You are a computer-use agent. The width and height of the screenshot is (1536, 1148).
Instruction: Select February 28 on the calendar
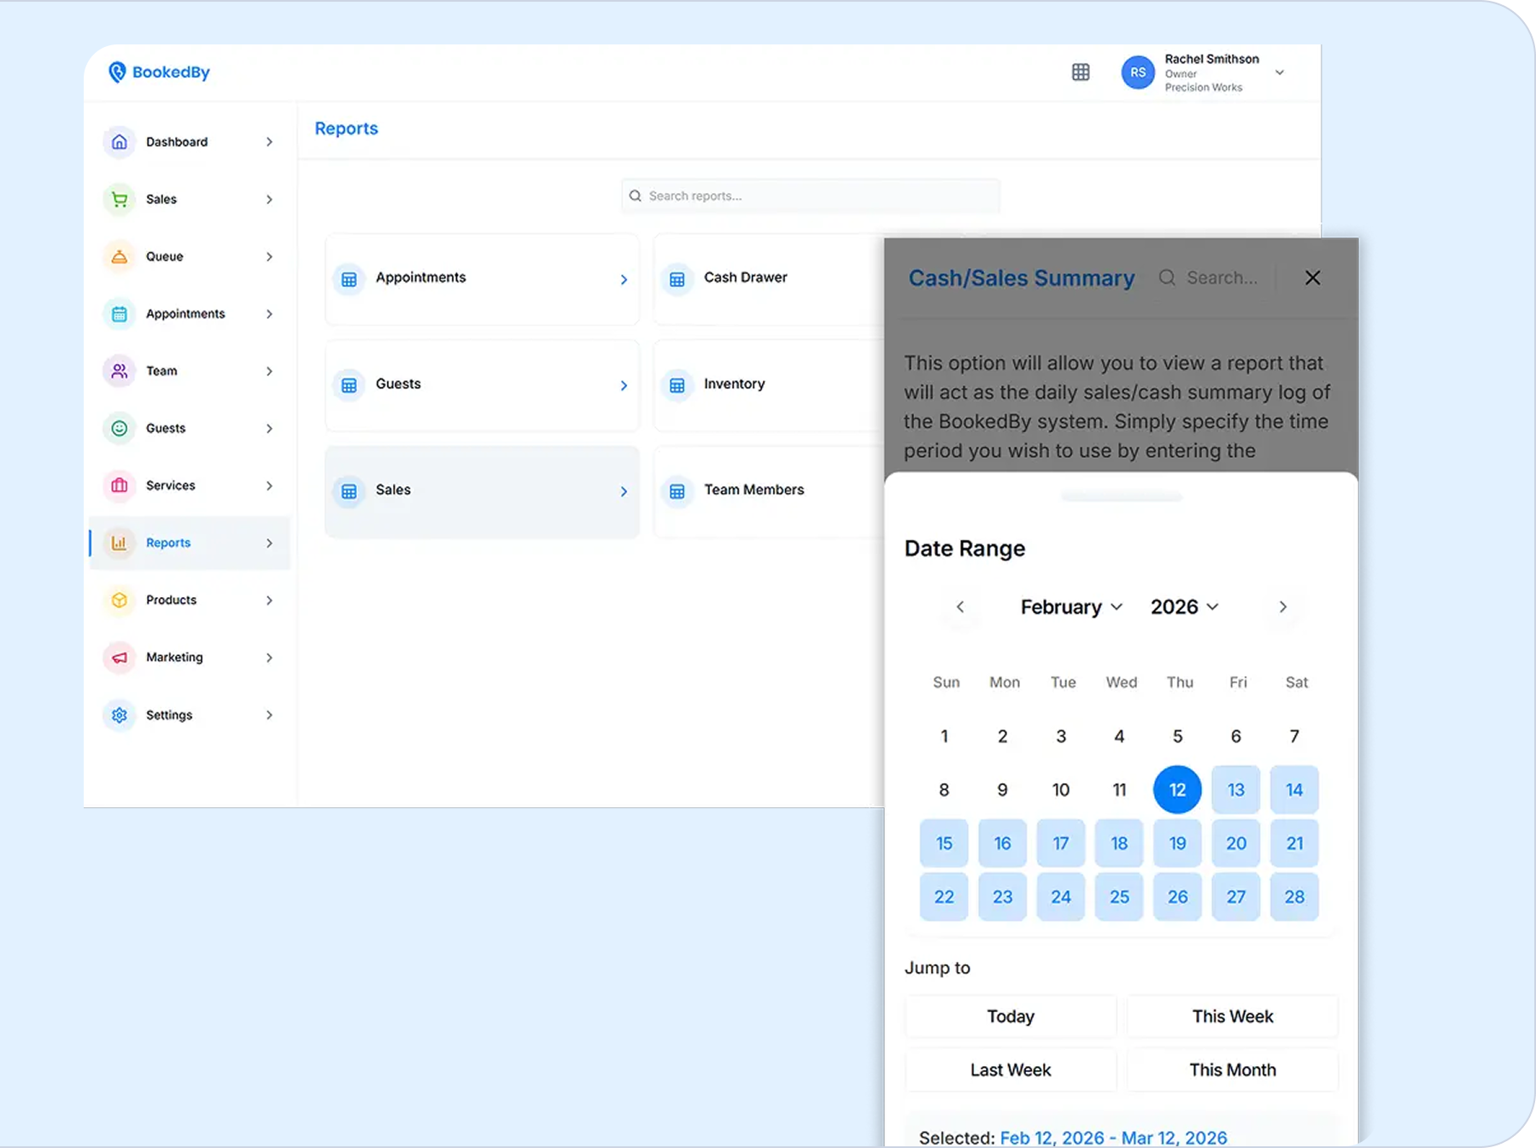click(1294, 897)
